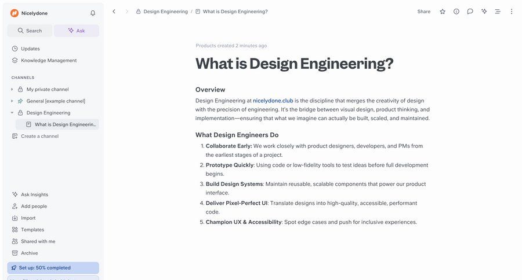Star this document as favorite
Image resolution: width=522 pixels, height=280 pixels.
click(x=443, y=12)
